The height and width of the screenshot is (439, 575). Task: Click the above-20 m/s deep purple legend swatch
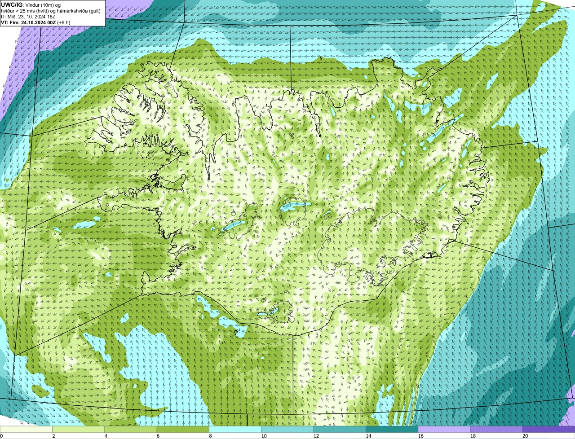tap(549, 429)
